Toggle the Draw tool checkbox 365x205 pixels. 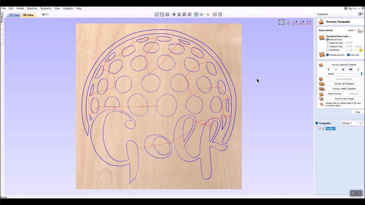[348, 55]
